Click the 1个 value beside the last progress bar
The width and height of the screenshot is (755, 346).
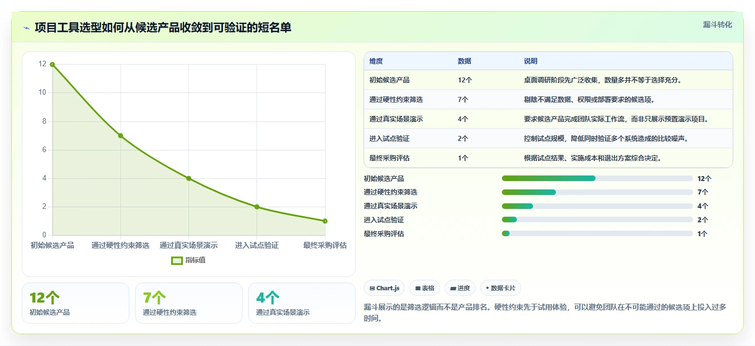click(703, 233)
